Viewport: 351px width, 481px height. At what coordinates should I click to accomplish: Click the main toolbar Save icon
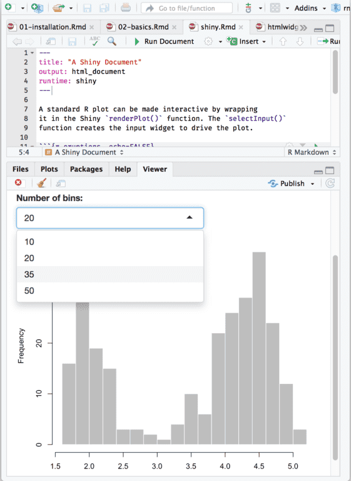(x=87, y=8)
